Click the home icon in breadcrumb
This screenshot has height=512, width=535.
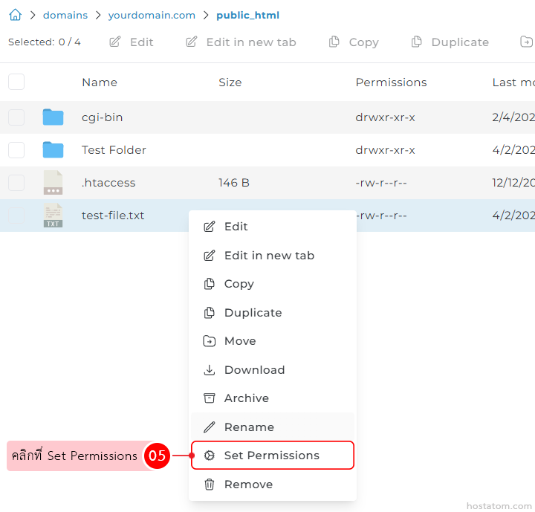pos(15,15)
